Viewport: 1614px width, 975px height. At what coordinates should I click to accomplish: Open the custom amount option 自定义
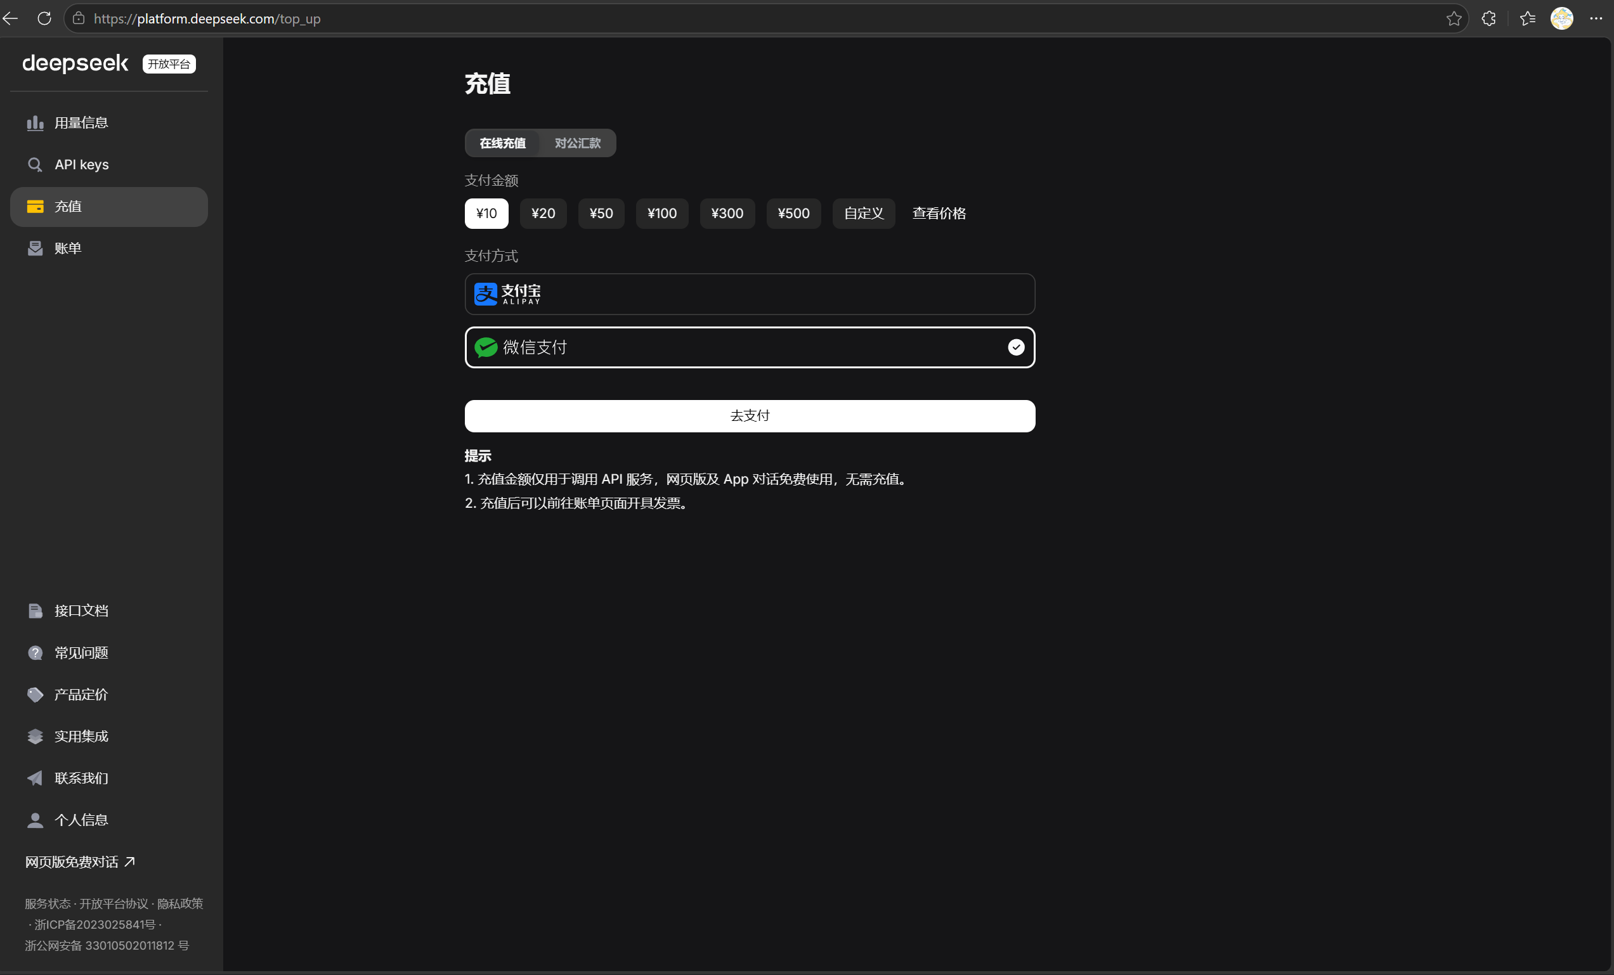(x=862, y=214)
